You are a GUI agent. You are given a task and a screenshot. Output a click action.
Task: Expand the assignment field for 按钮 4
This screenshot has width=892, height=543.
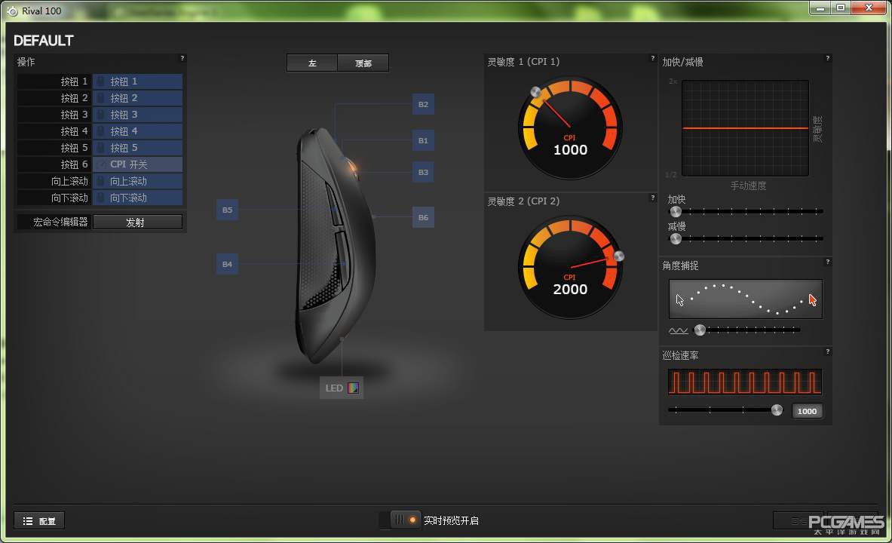(138, 131)
